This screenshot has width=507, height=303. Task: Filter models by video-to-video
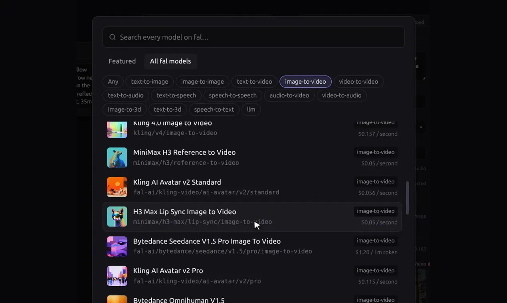358,81
